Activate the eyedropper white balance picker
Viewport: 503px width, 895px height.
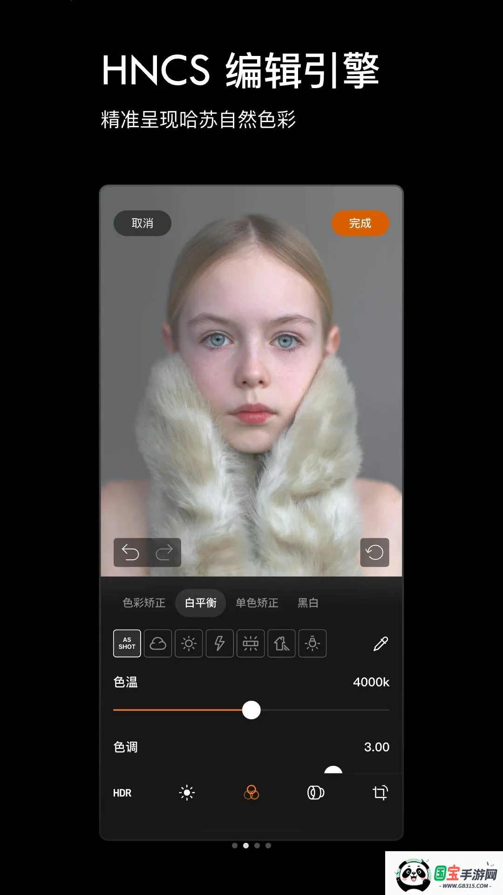pyautogui.click(x=381, y=644)
